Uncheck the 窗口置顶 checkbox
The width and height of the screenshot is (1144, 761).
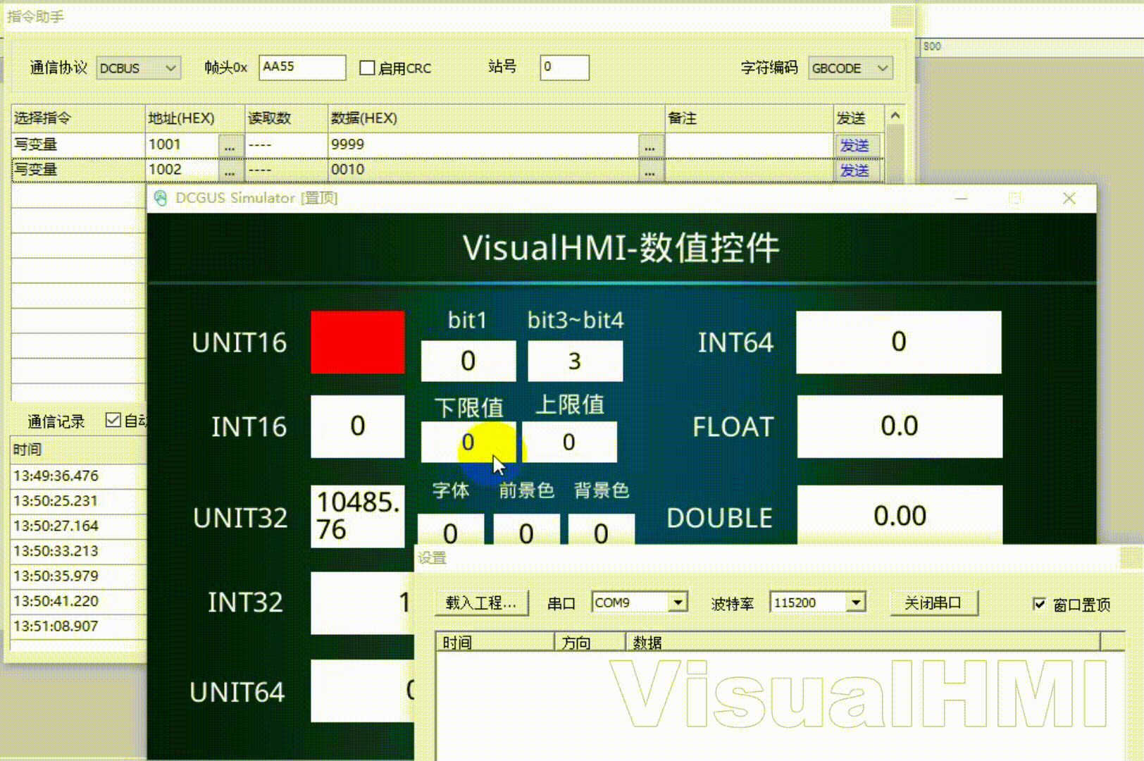coord(1039,604)
